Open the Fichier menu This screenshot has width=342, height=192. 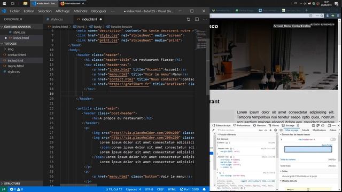pos(14,11)
